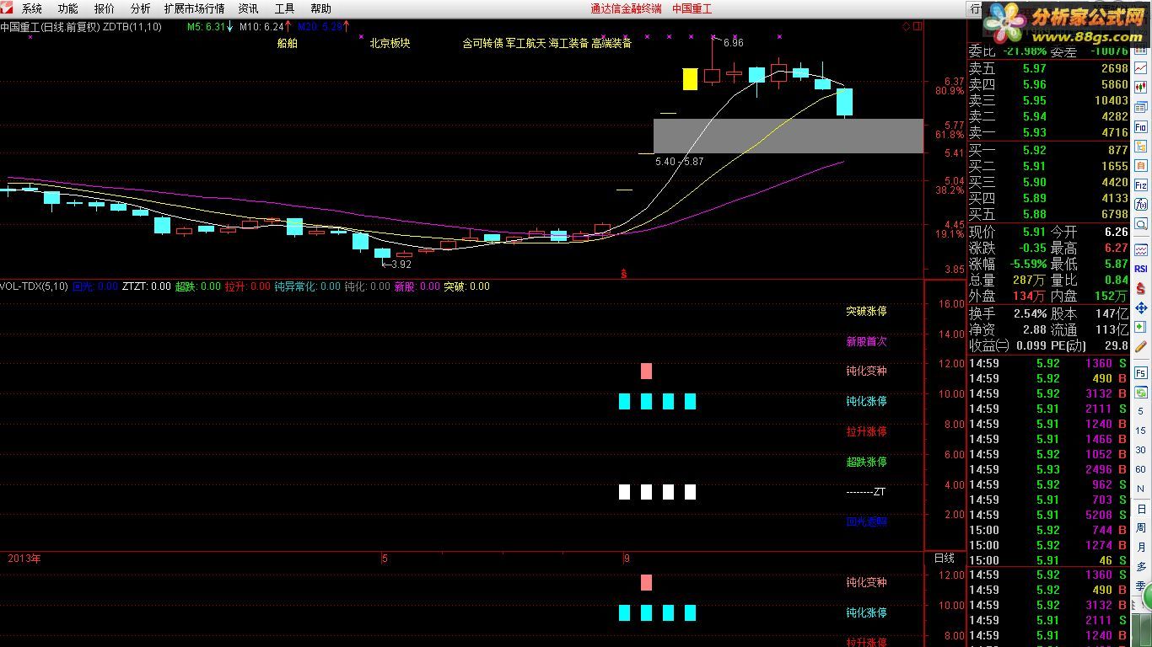The height and width of the screenshot is (647, 1152).
Task: Select the 买一 5.92 order row
Action: pos(1048,150)
